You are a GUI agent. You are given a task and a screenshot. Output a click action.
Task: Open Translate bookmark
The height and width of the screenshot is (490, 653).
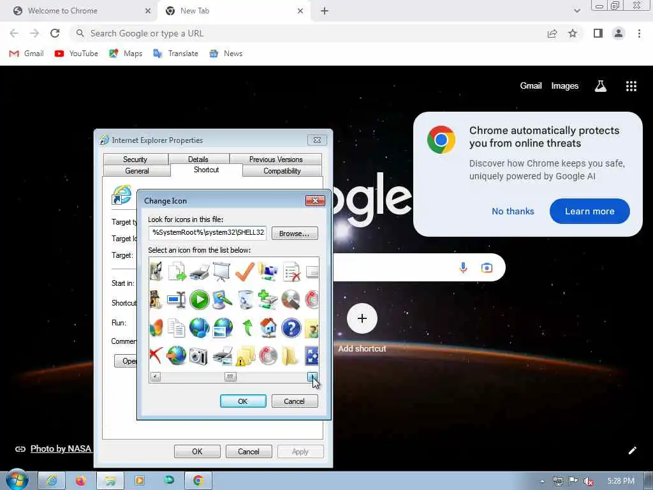click(x=176, y=54)
